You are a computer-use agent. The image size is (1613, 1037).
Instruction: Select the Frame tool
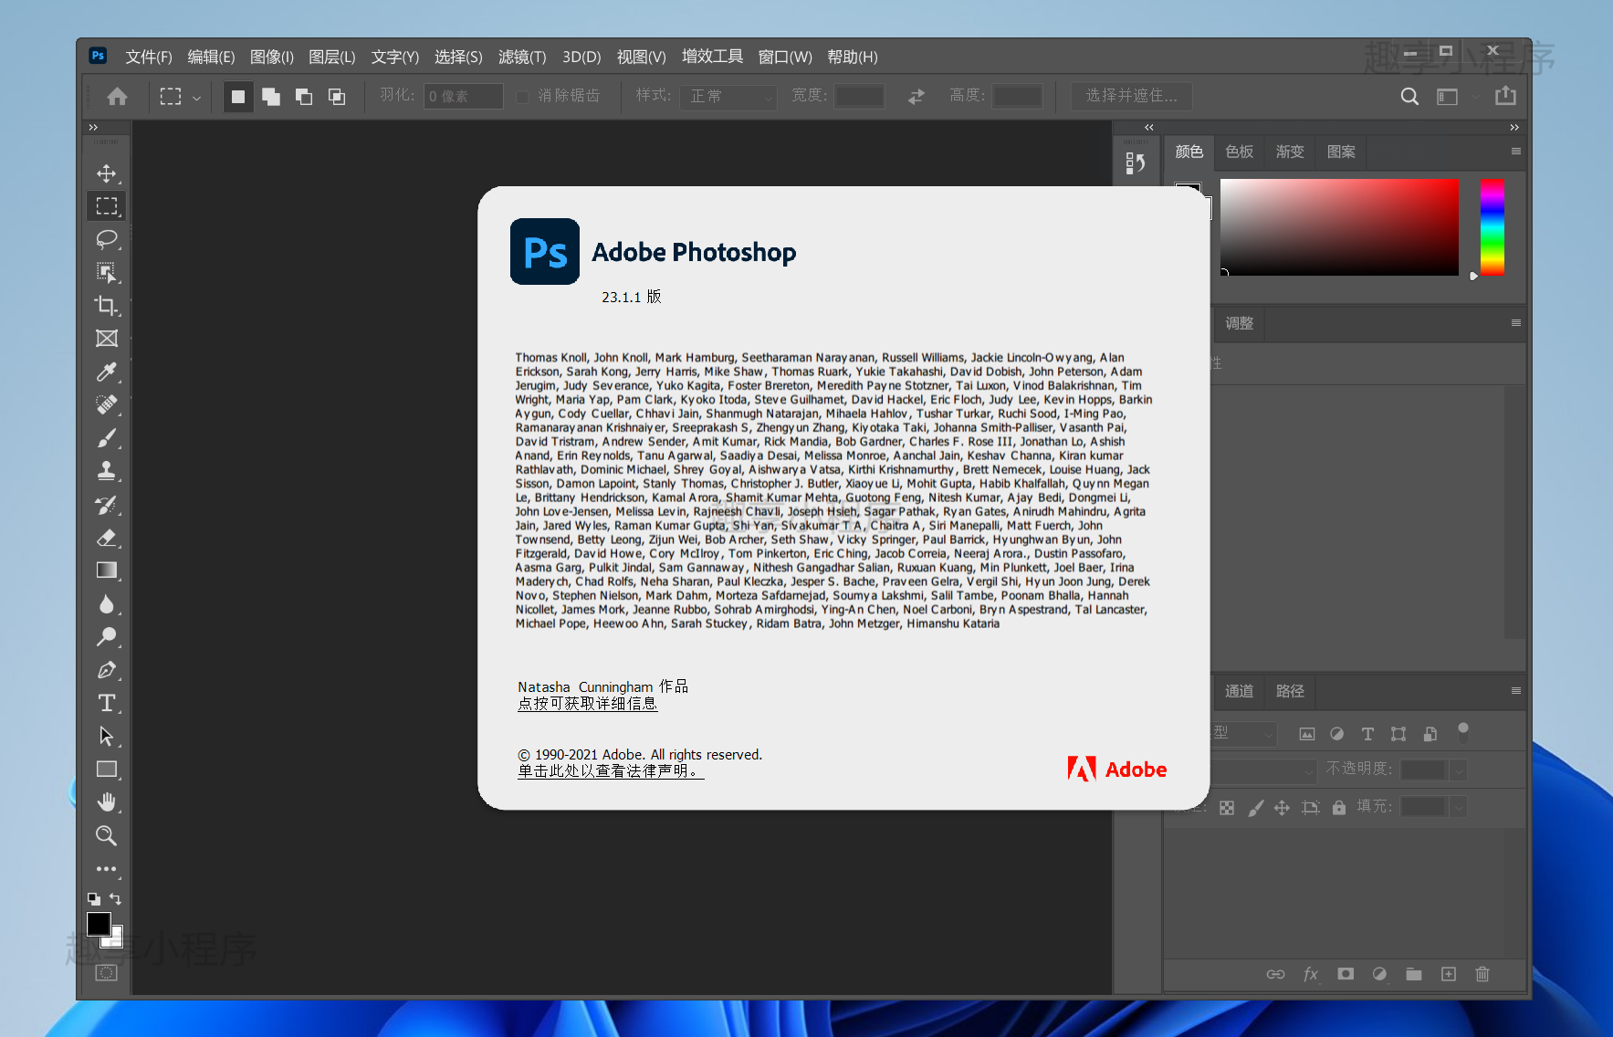(x=107, y=339)
